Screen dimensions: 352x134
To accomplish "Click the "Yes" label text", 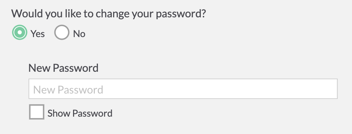I will click(x=38, y=34).
